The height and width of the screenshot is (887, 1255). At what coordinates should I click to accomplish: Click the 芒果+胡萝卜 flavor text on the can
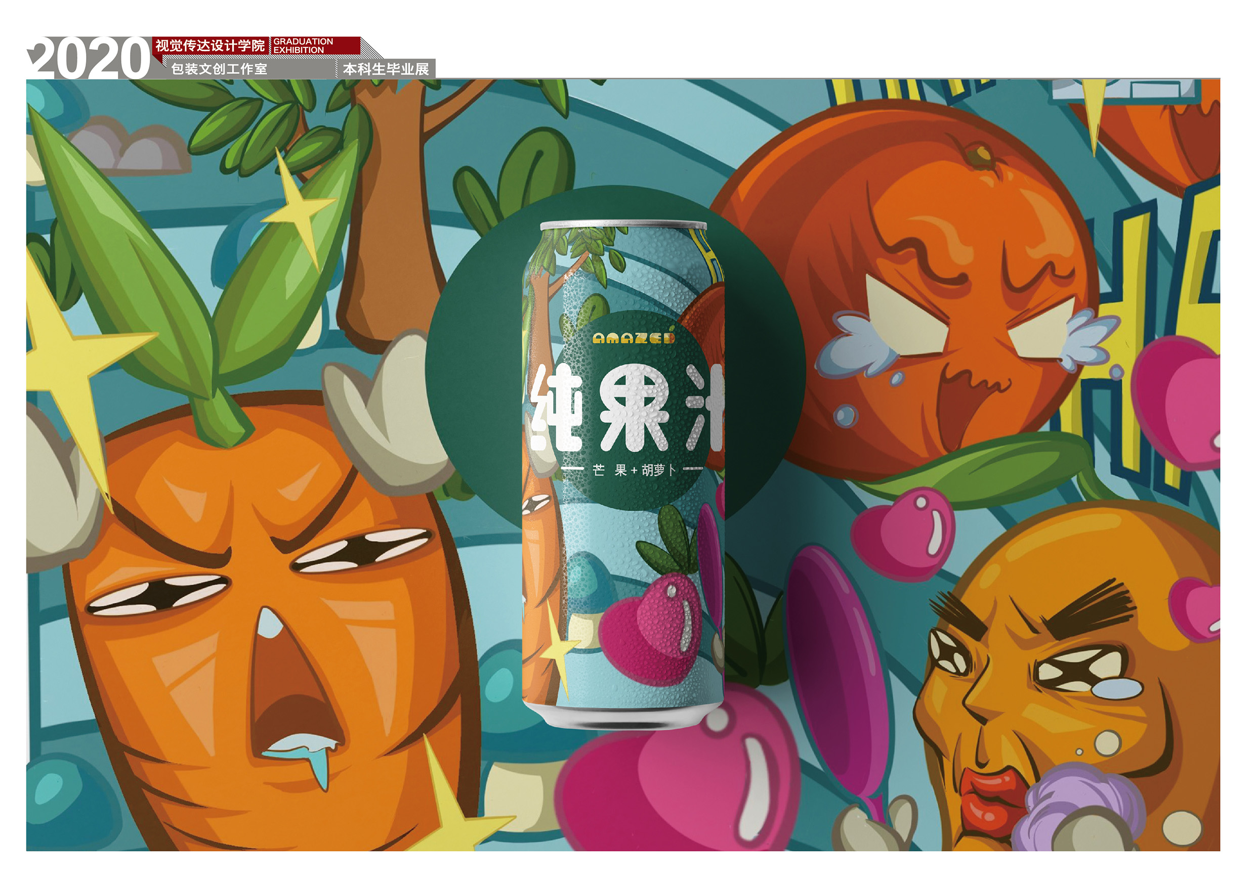pos(634,470)
